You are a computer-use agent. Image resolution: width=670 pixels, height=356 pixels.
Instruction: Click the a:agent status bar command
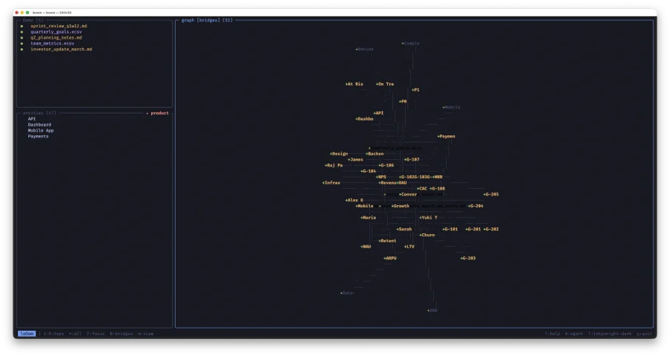coord(573,334)
